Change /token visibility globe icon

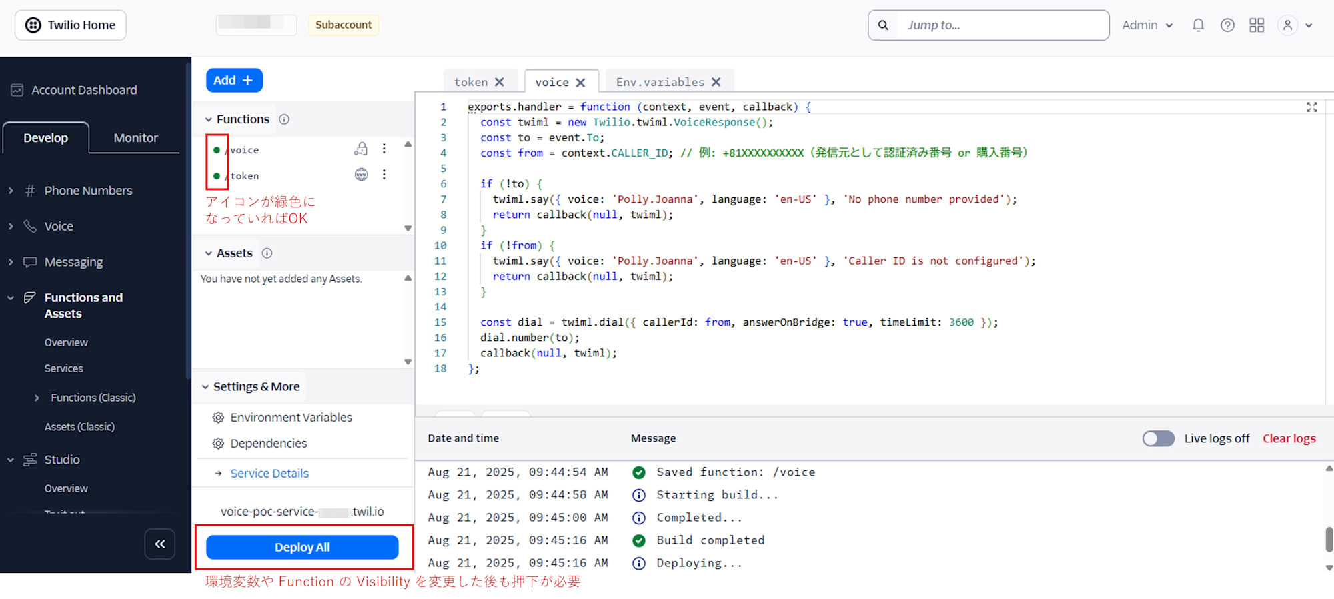click(361, 175)
